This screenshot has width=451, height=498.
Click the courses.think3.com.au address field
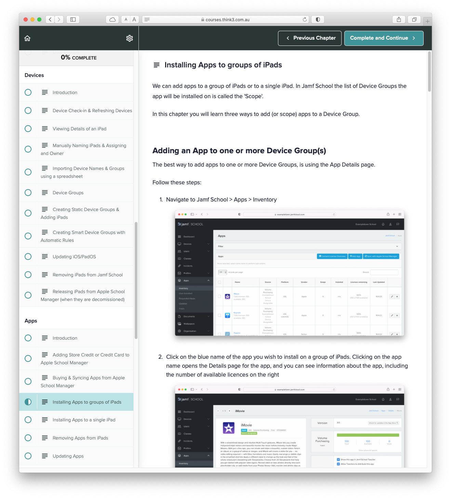[x=225, y=19]
